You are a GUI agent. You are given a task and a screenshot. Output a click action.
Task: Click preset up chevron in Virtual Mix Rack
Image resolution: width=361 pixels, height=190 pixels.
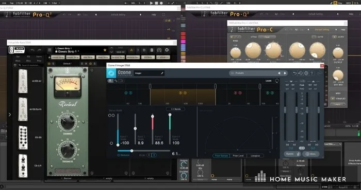pyautogui.click(x=112, y=48)
